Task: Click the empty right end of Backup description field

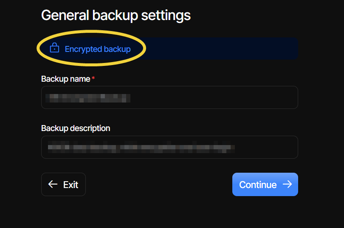Action: [272, 147]
